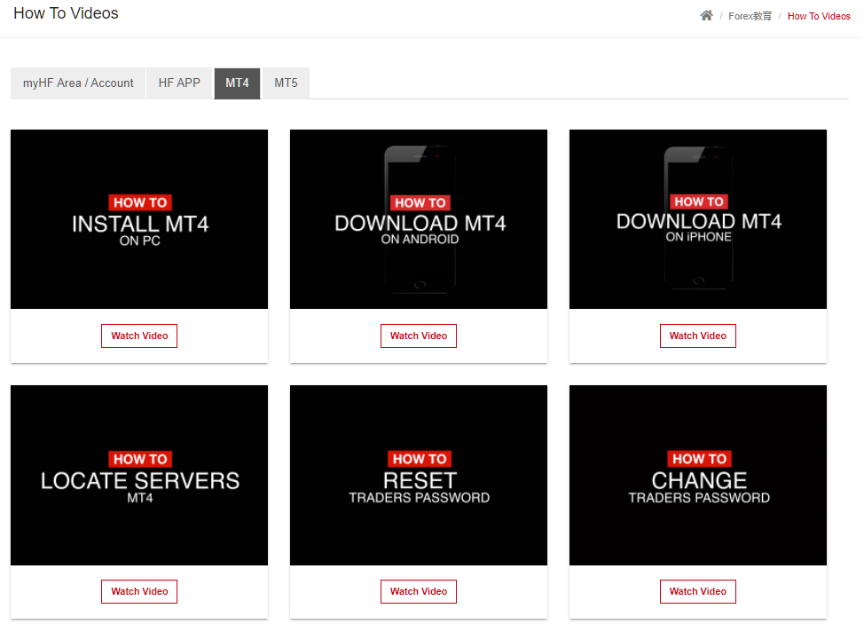This screenshot has height=640, width=864.
Task: Open the Download MT4 on Android thumbnail
Action: pyautogui.click(x=419, y=219)
